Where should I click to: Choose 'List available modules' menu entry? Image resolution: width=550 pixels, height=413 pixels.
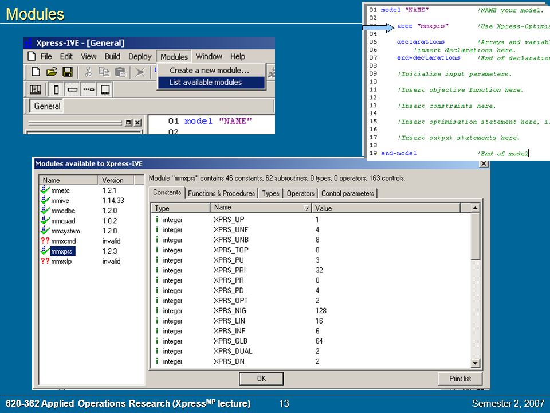pos(211,83)
